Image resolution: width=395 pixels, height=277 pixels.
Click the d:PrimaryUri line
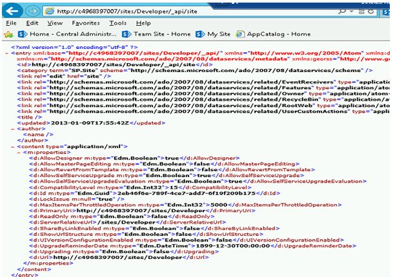tap(142, 211)
